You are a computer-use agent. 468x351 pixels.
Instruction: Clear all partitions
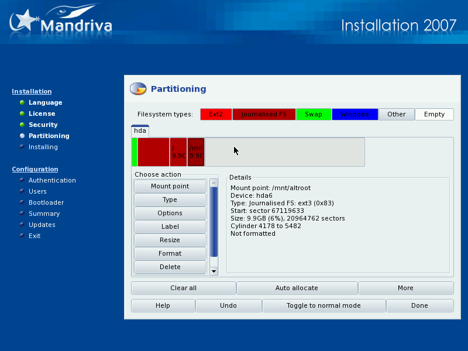(184, 288)
